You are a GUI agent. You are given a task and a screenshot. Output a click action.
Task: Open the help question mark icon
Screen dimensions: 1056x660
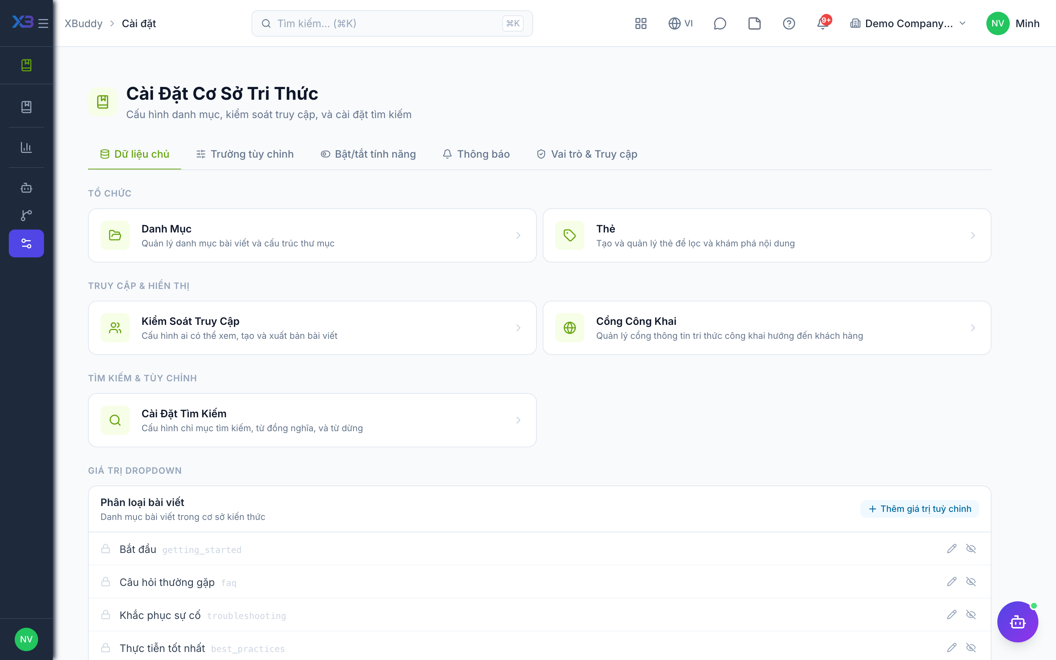pyautogui.click(x=789, y=23)
